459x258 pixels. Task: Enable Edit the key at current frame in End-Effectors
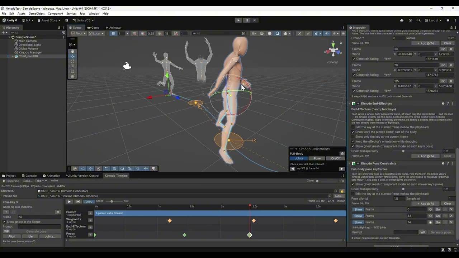353,127
